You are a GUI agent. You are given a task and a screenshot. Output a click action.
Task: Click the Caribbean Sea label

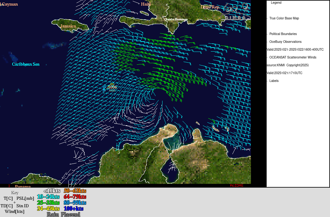pos(26,64)
